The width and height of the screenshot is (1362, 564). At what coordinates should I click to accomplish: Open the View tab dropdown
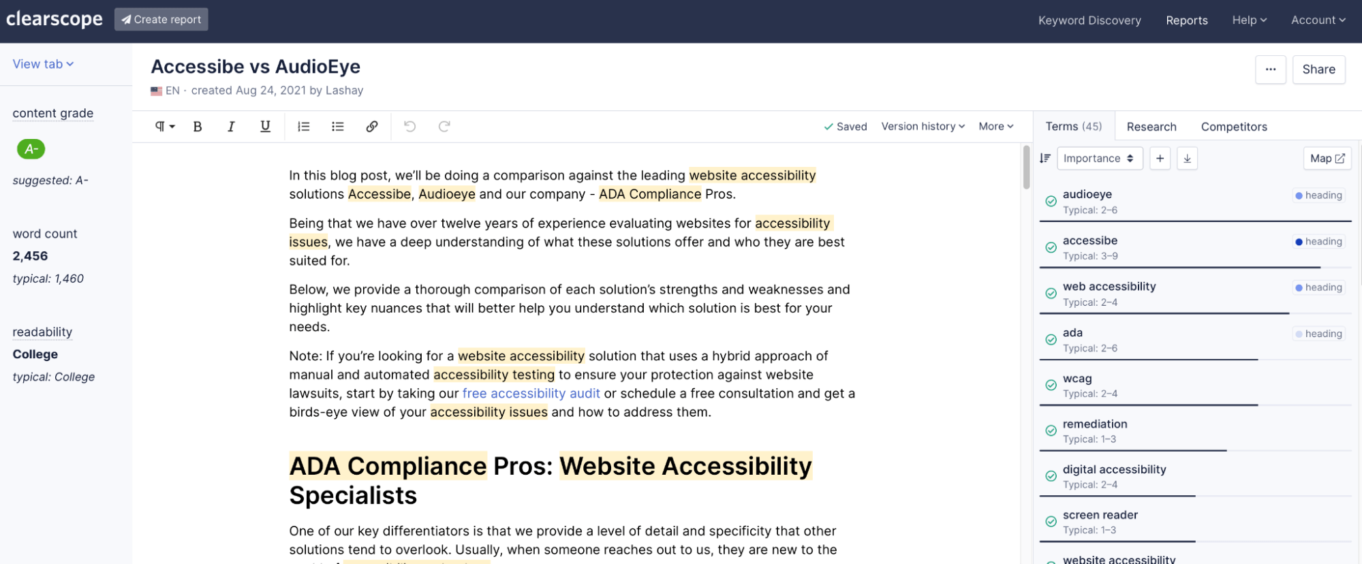point(43,64)
